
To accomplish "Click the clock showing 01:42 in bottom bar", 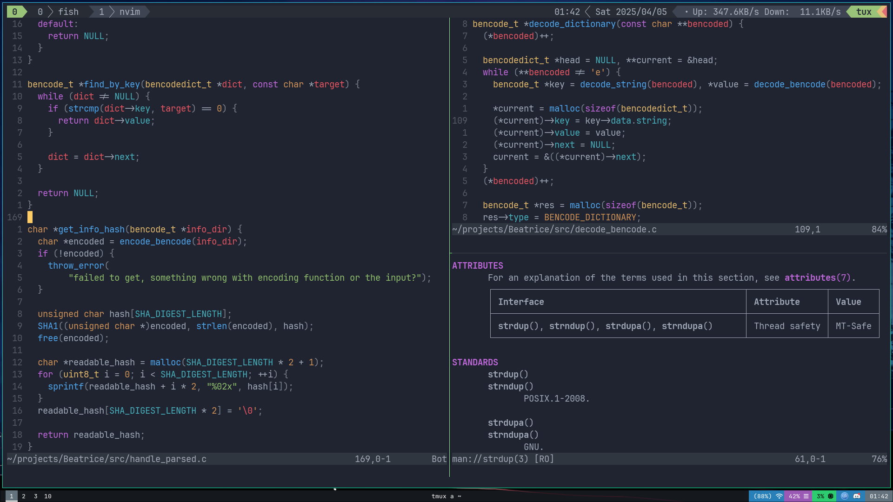I will click(879, 496).
